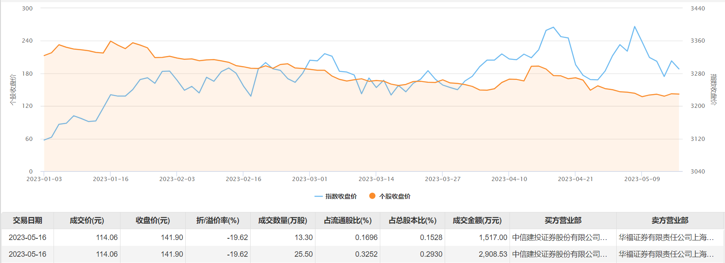Click the 60 value on left axis
This screenshot has width=725, height=263.
(29, 139)
